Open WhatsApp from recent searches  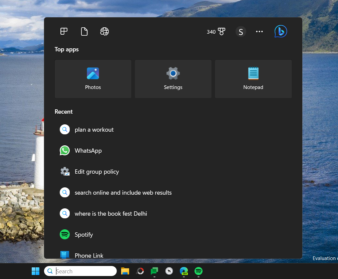point(88,150)
